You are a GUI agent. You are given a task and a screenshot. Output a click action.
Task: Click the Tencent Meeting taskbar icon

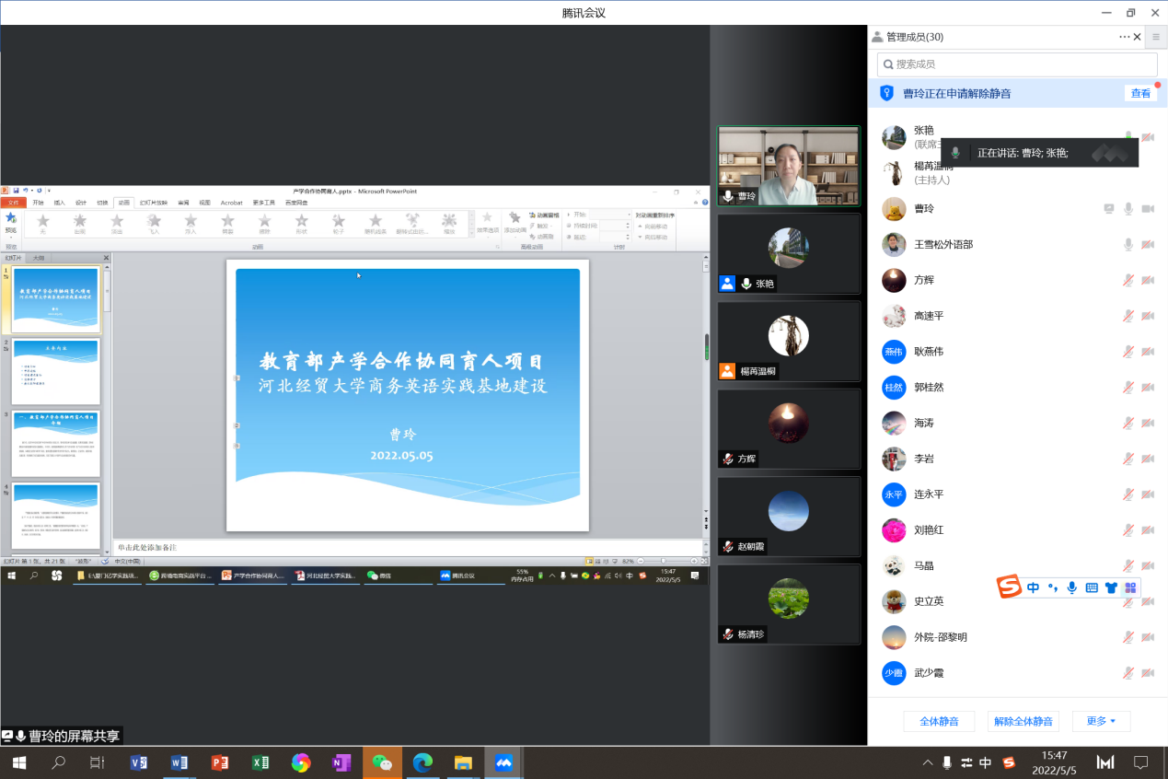pos(503,762)
